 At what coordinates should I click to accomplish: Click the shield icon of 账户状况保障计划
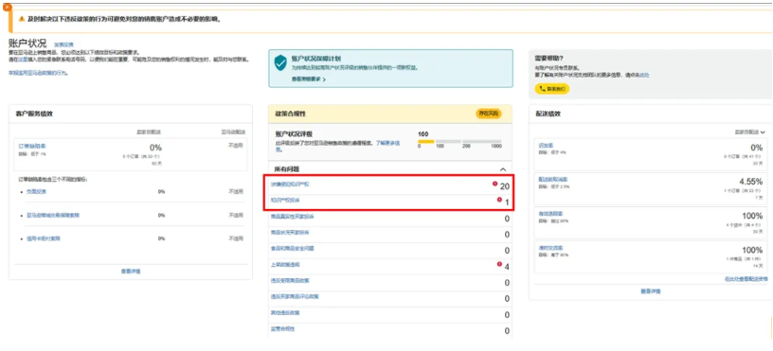tap(280, 62)
